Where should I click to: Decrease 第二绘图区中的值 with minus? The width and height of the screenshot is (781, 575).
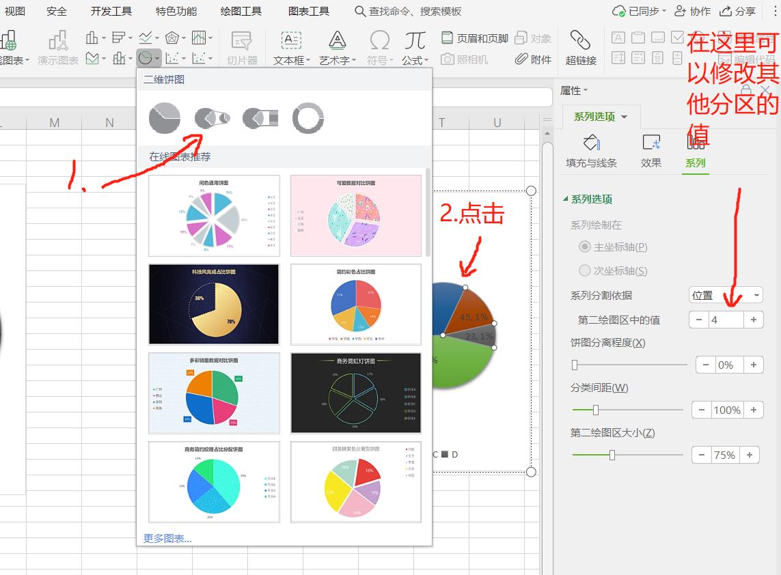[699, 320]
